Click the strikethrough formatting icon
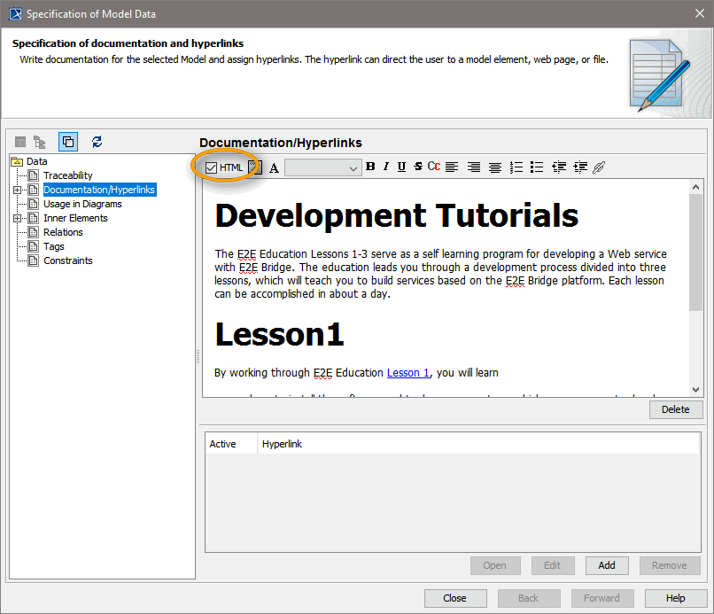714x614 pixels. coord(417,167)
